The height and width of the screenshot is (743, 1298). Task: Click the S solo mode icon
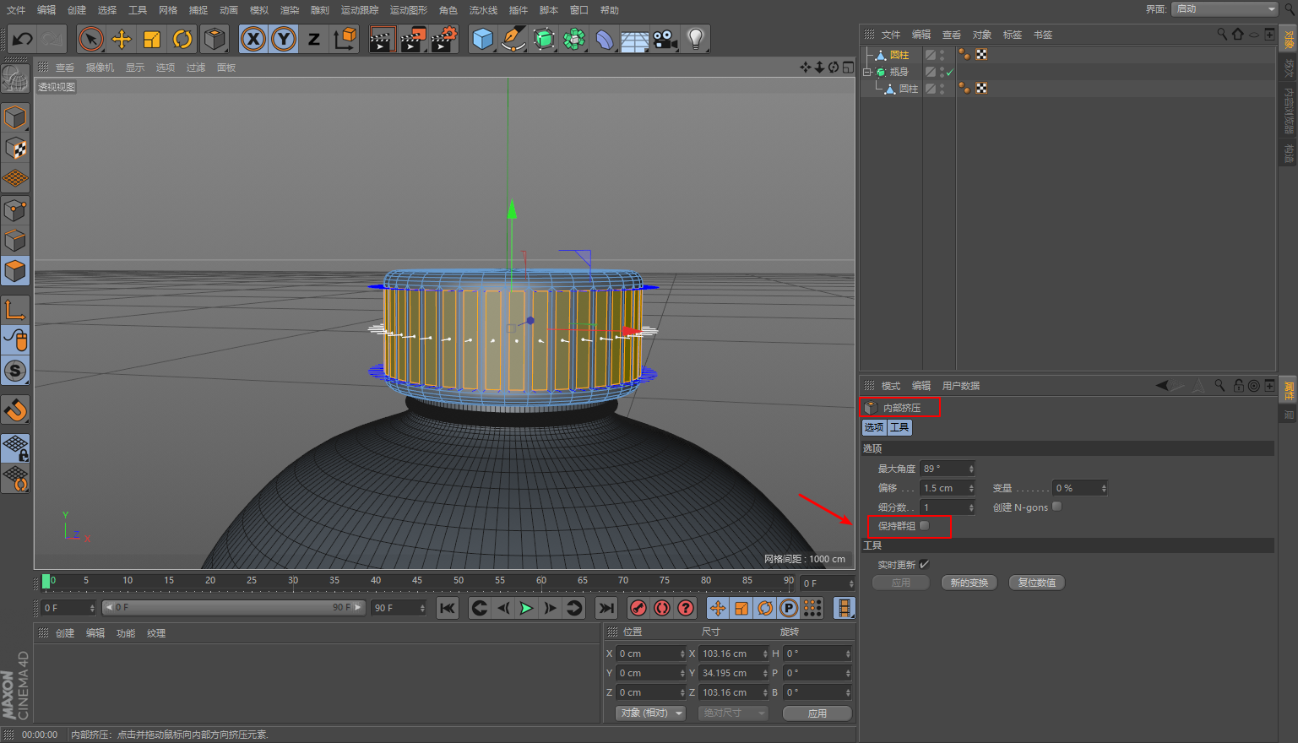pos(15,371)
